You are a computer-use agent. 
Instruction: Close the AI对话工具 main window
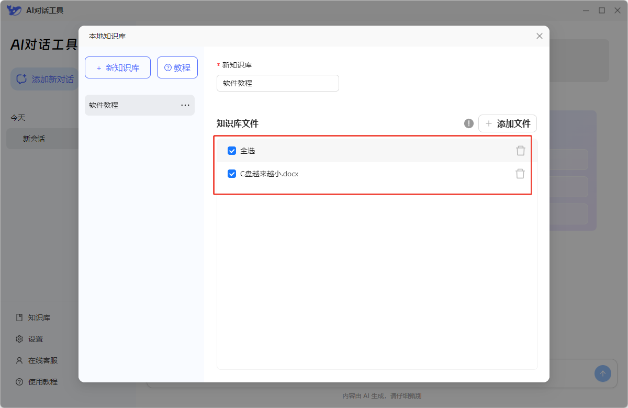click(x=617, y=10)
